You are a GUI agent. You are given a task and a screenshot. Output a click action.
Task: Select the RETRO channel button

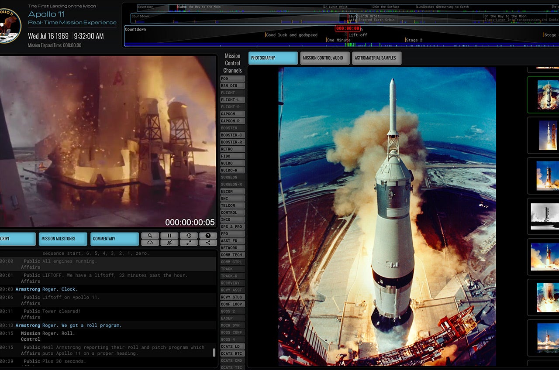[231, 149]
